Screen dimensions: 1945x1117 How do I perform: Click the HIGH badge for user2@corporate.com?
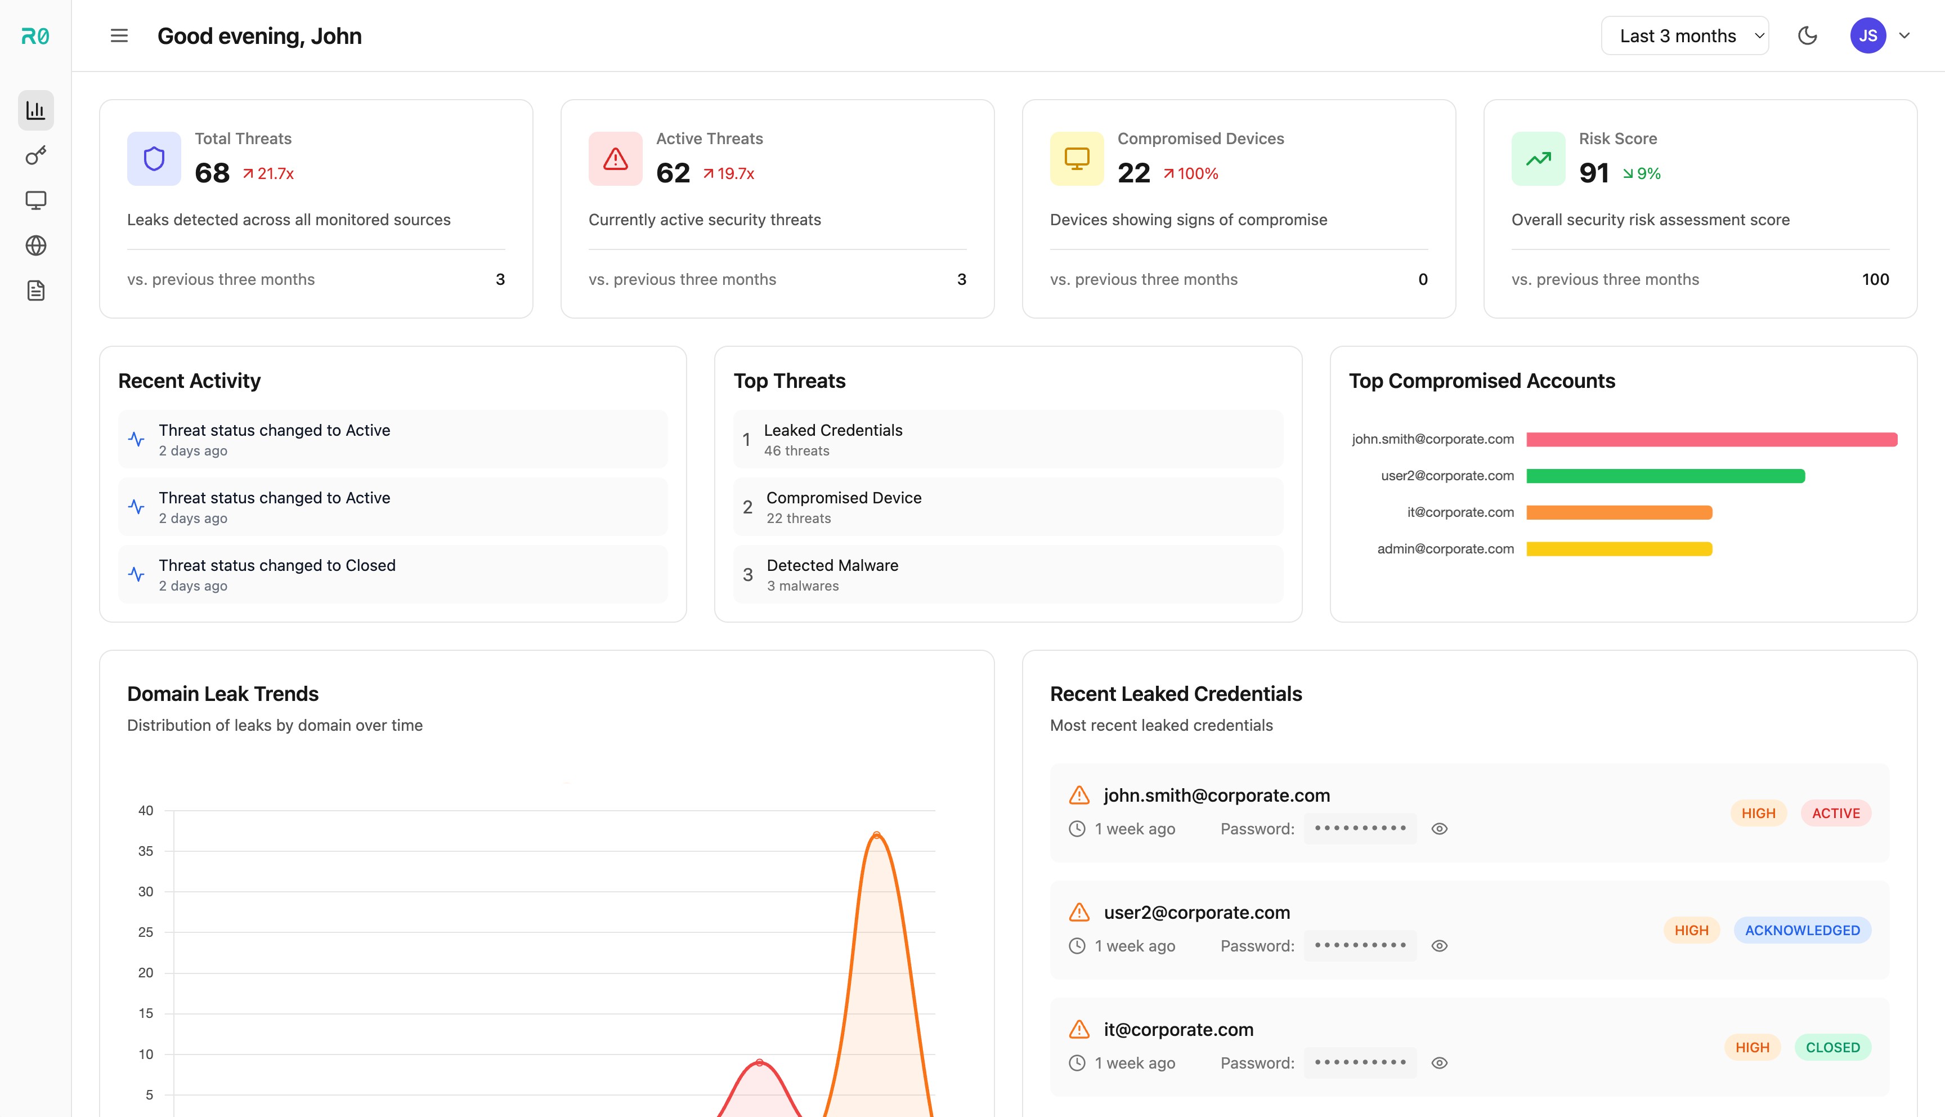1691,931
